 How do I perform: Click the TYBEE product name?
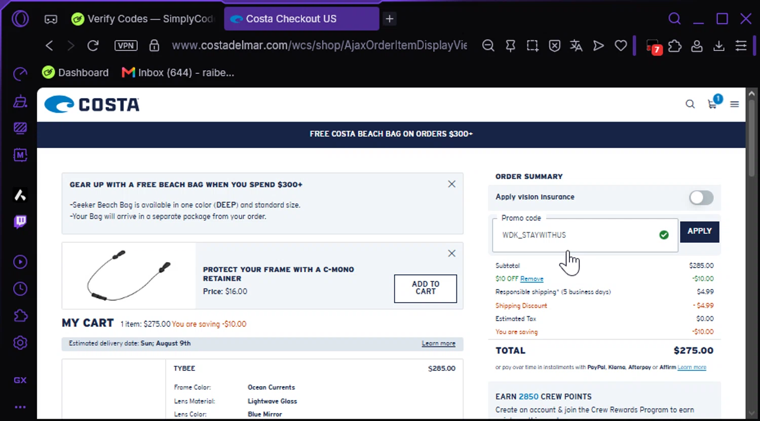[x=184, y=368]
